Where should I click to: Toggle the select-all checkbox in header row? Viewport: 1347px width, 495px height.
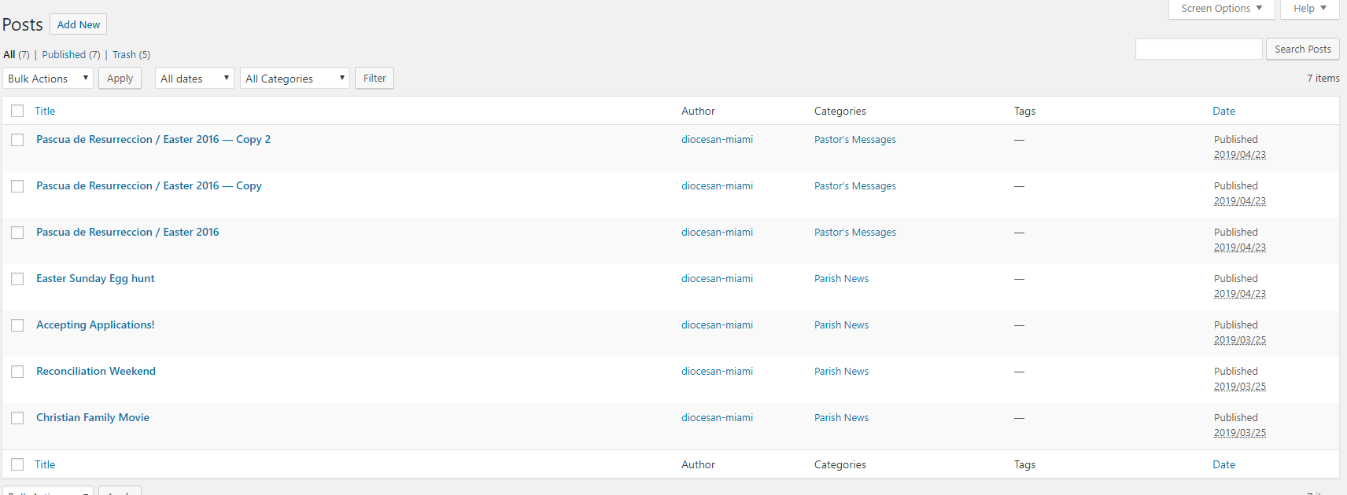(x=17, y=112)
